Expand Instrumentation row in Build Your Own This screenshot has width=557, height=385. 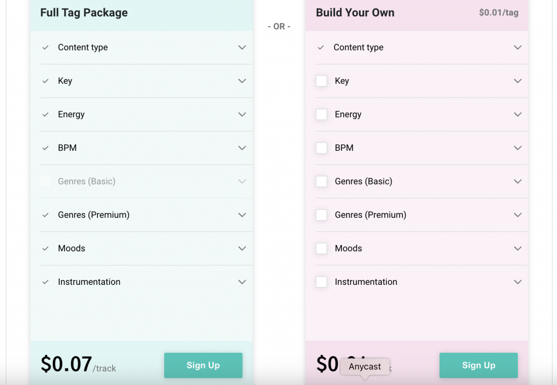[517, 282]
